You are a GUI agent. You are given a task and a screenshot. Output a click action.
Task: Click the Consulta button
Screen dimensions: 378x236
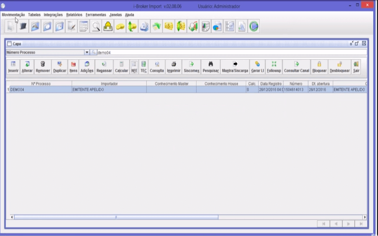[x=157, y=67]
